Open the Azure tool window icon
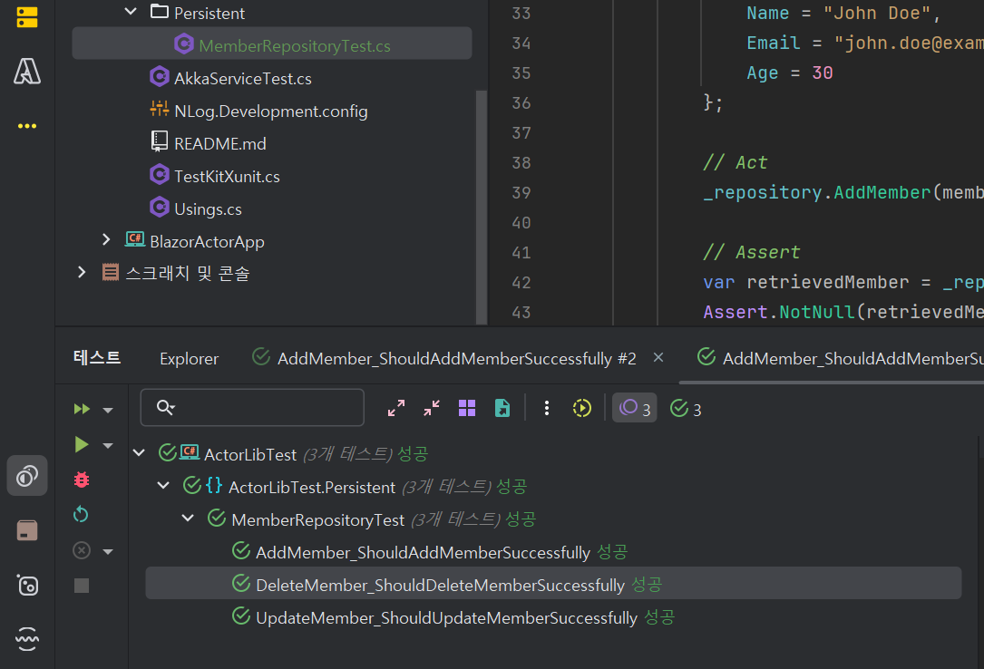 (x=27, y=72)
